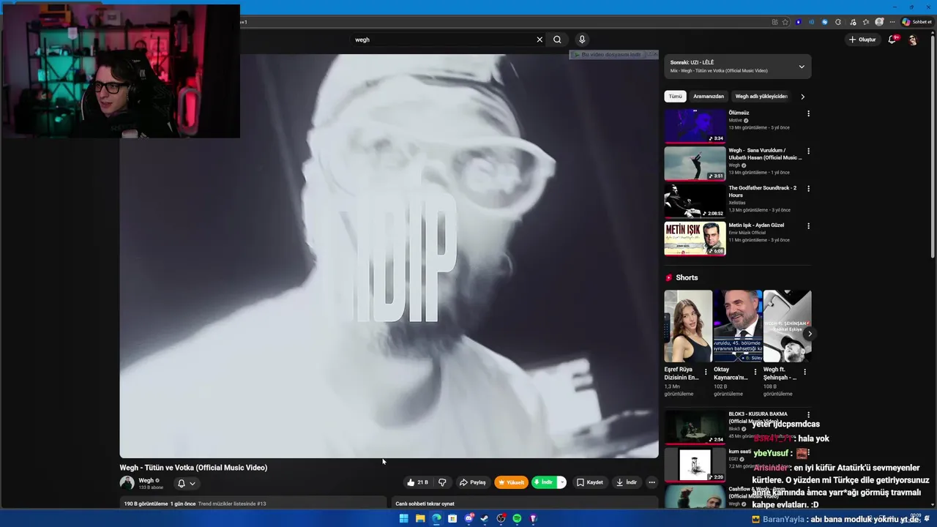
Task: Open Spotify from the taskbar
Action: coord(517,518)
